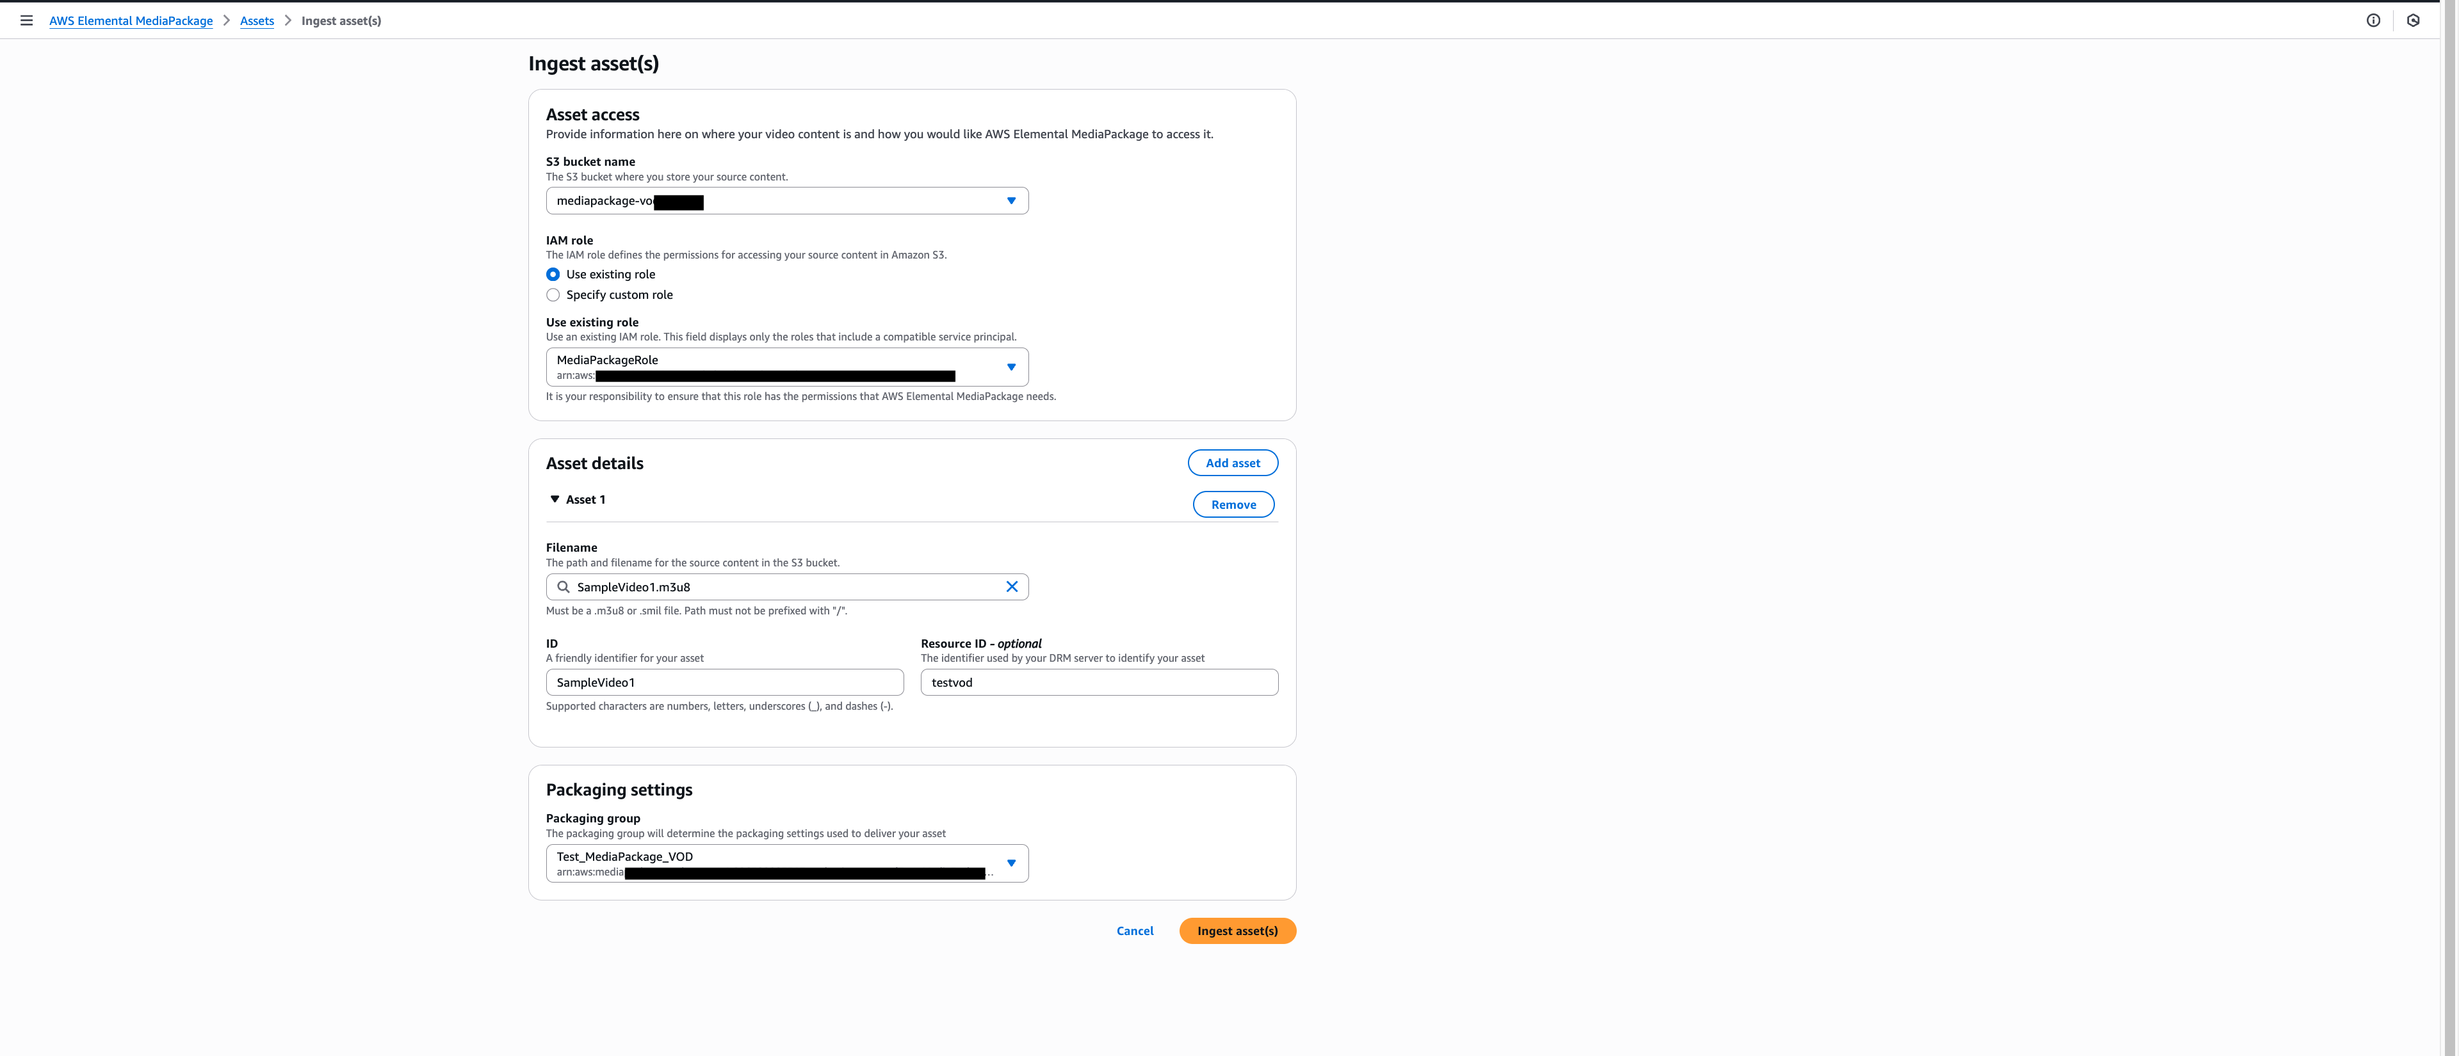This screenshot has width=2459, height=1056.
Task: Open the navigation sidebar hamburger menu
Action: coord(26,20)
